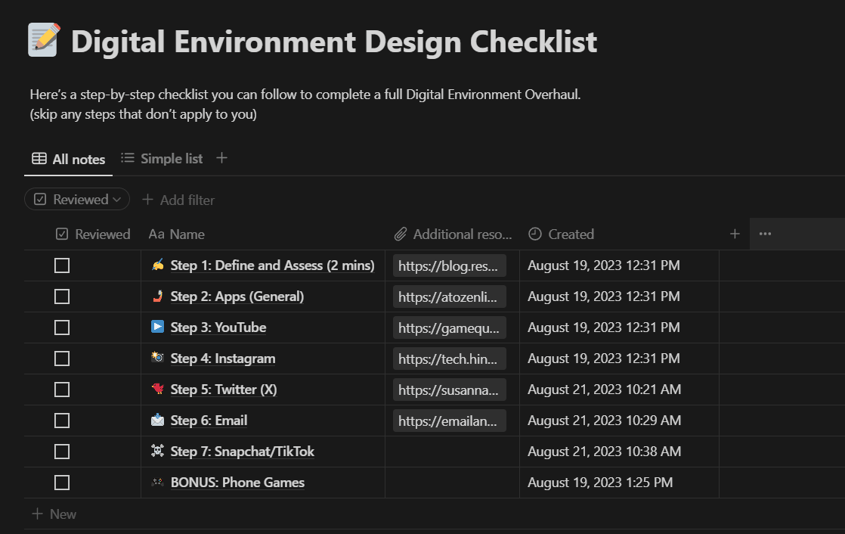The image size is (845, 534).
Task: Click the plus icon to add a view
Action: [x=221, y=158]
